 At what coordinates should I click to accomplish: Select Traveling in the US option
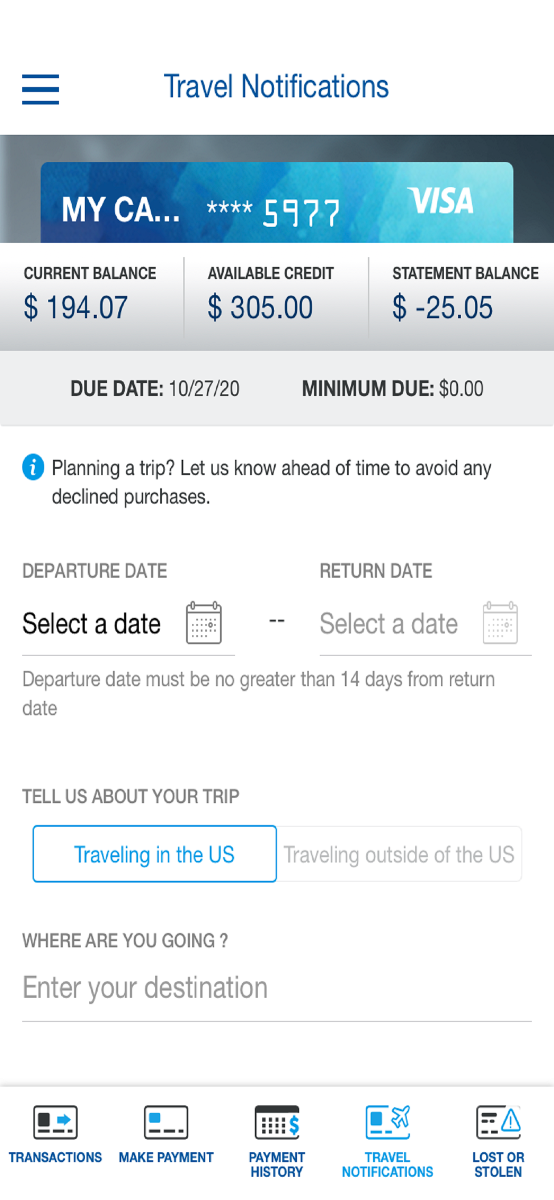155,854
